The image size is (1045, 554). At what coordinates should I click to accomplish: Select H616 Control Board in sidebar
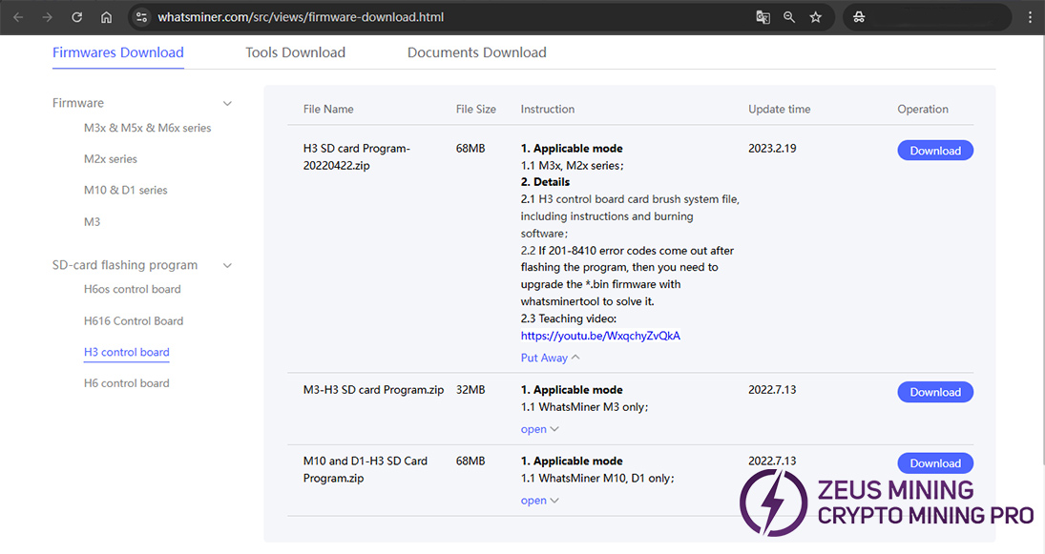coord(134,320)
